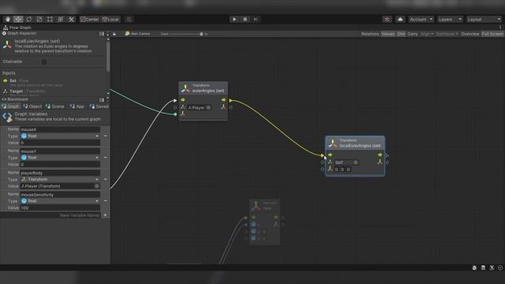Edit the mouseY name field

(60, 151)
